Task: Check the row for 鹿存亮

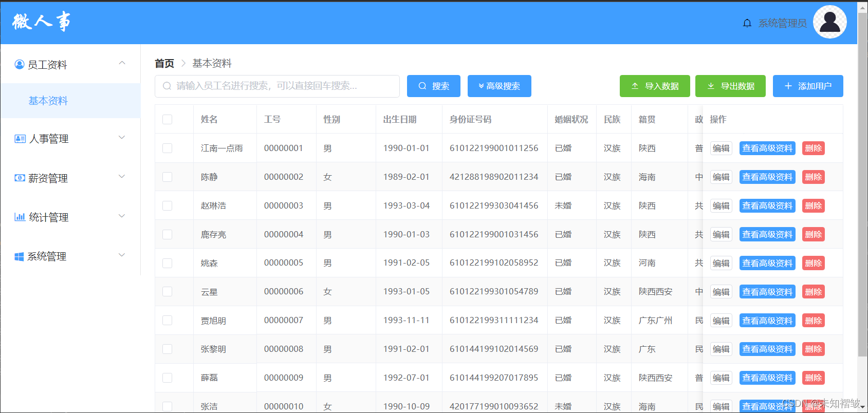Action: (x=167, y=234)
